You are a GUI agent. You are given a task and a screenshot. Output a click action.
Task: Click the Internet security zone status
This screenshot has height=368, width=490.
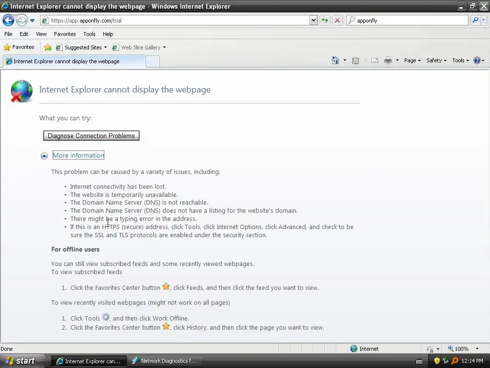point(364,349)
